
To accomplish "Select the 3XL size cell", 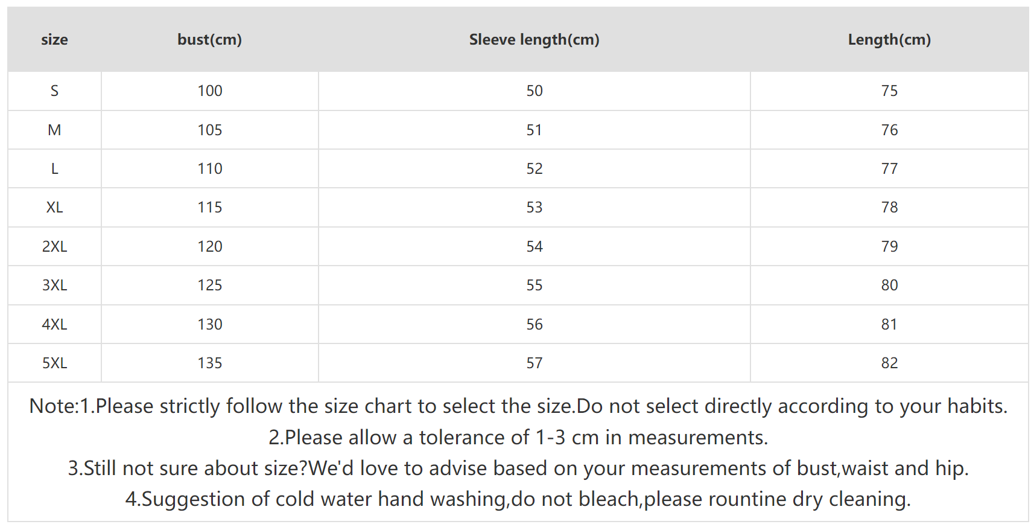I will [54, 285].
